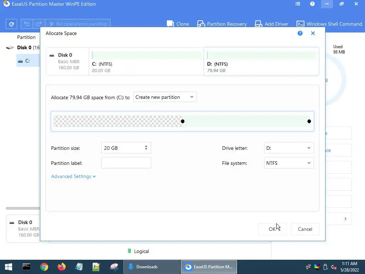Click the left handle of the partition slider

(x=183, y=121)
